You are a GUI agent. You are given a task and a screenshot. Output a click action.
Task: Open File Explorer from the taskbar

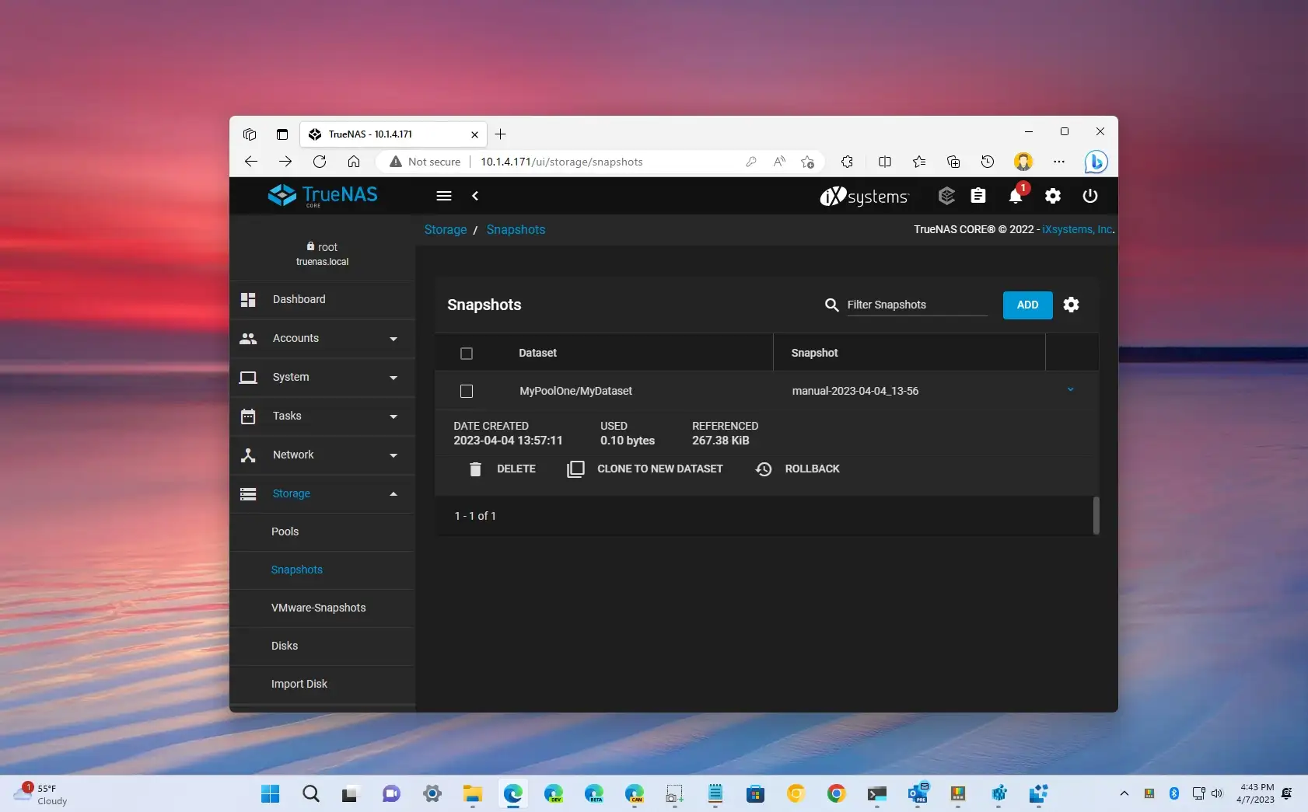coord(472,793)
